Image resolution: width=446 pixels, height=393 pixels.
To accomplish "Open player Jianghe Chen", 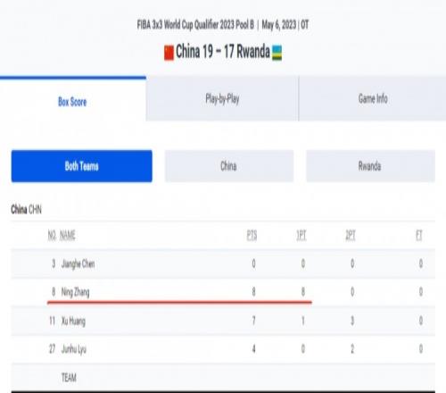I will (x=78, y=264).
